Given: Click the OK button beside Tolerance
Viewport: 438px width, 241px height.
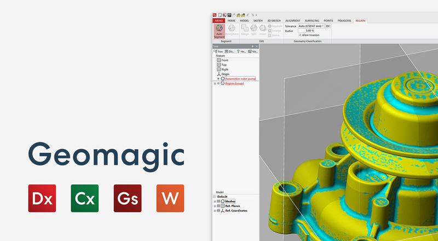Looking at the screenshot, I should tap(327, 26).
